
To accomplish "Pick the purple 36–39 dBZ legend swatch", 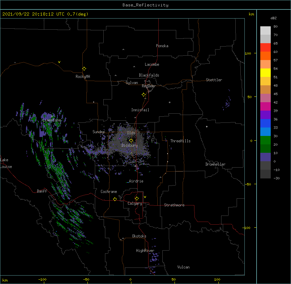I will [x=265, y=115].
